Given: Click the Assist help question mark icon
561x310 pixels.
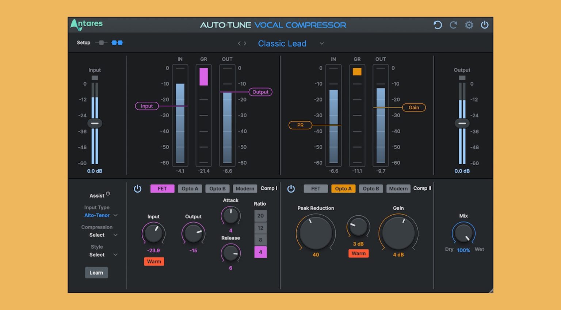Looking at the screenshot, I should pos(107,193).
